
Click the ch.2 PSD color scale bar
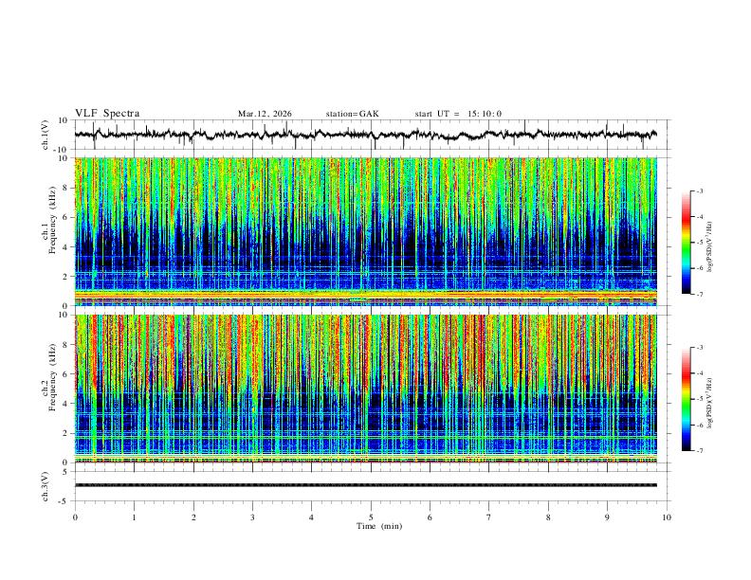pos(686,399)
